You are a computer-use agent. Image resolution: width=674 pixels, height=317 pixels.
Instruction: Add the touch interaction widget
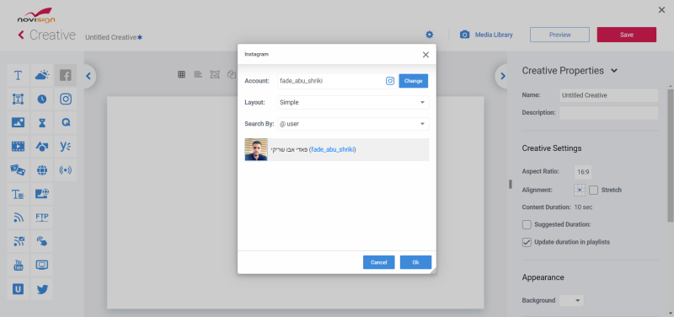[x=41, y=241]
